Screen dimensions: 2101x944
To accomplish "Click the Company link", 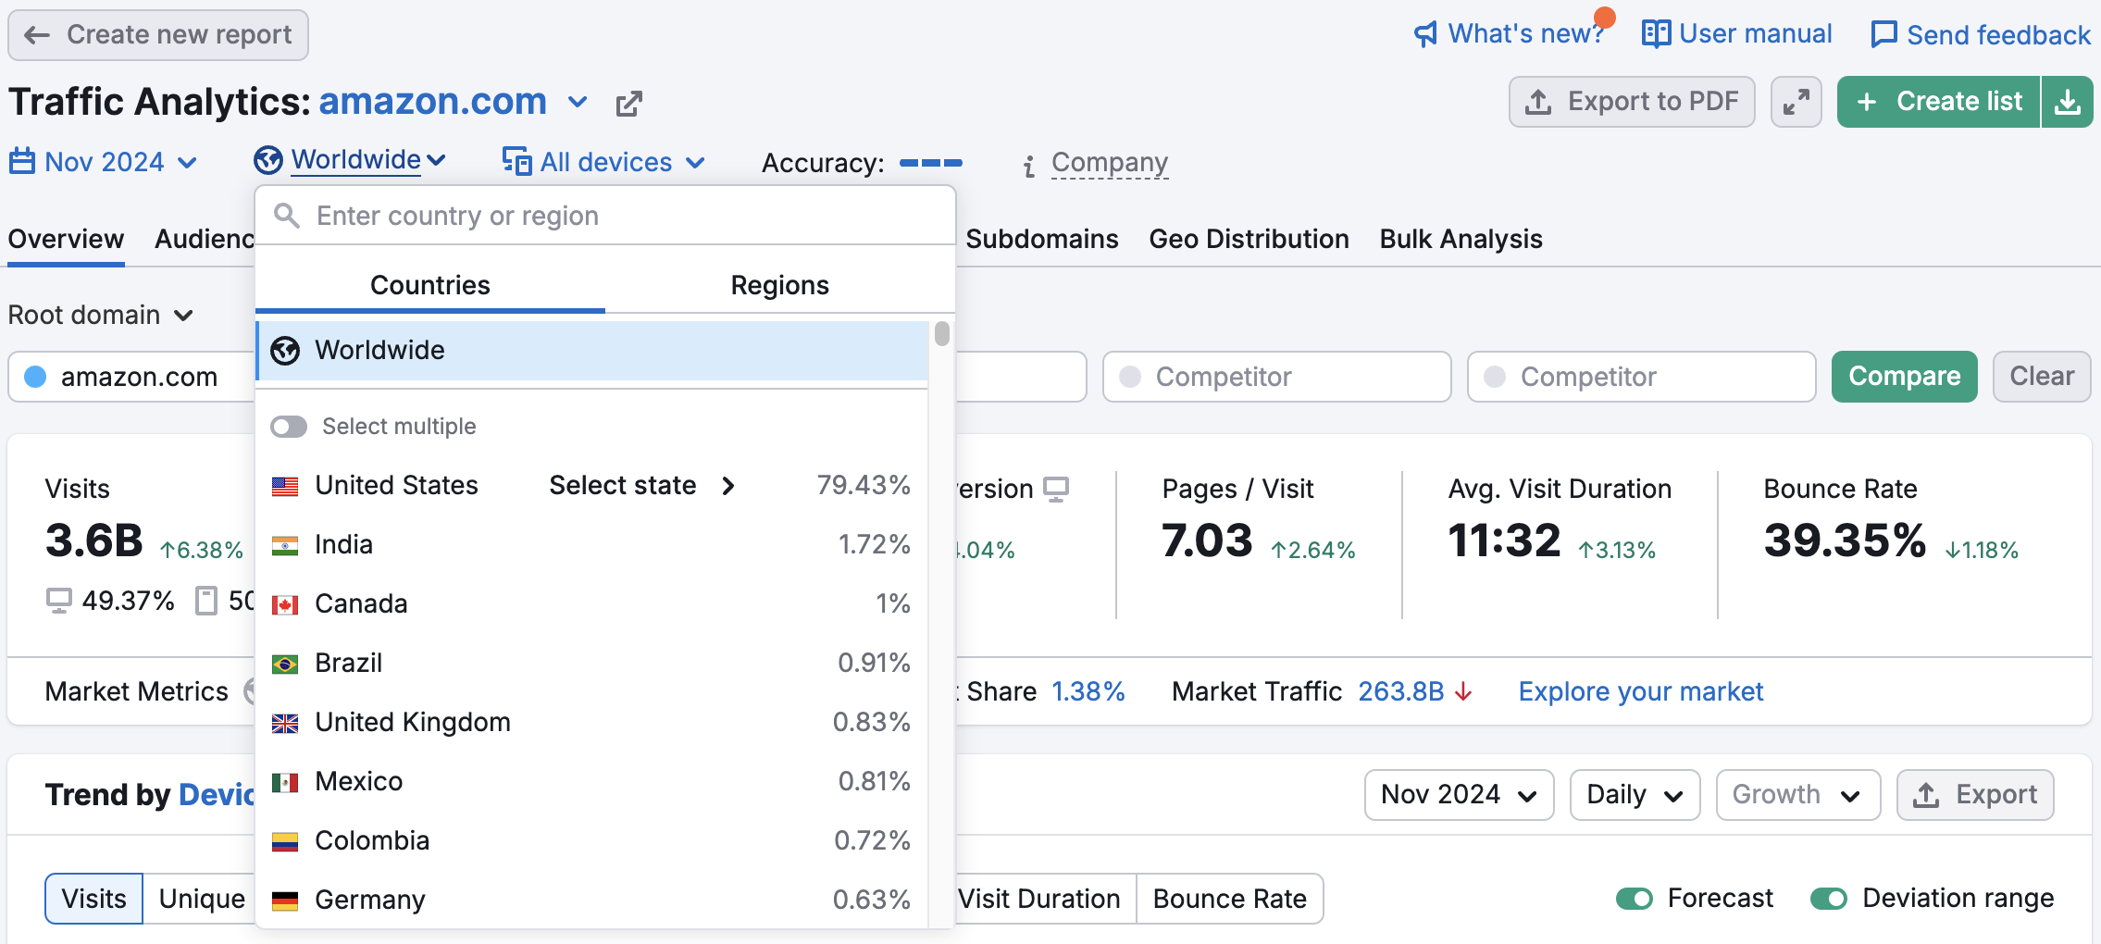I will tap(1110, 163).
